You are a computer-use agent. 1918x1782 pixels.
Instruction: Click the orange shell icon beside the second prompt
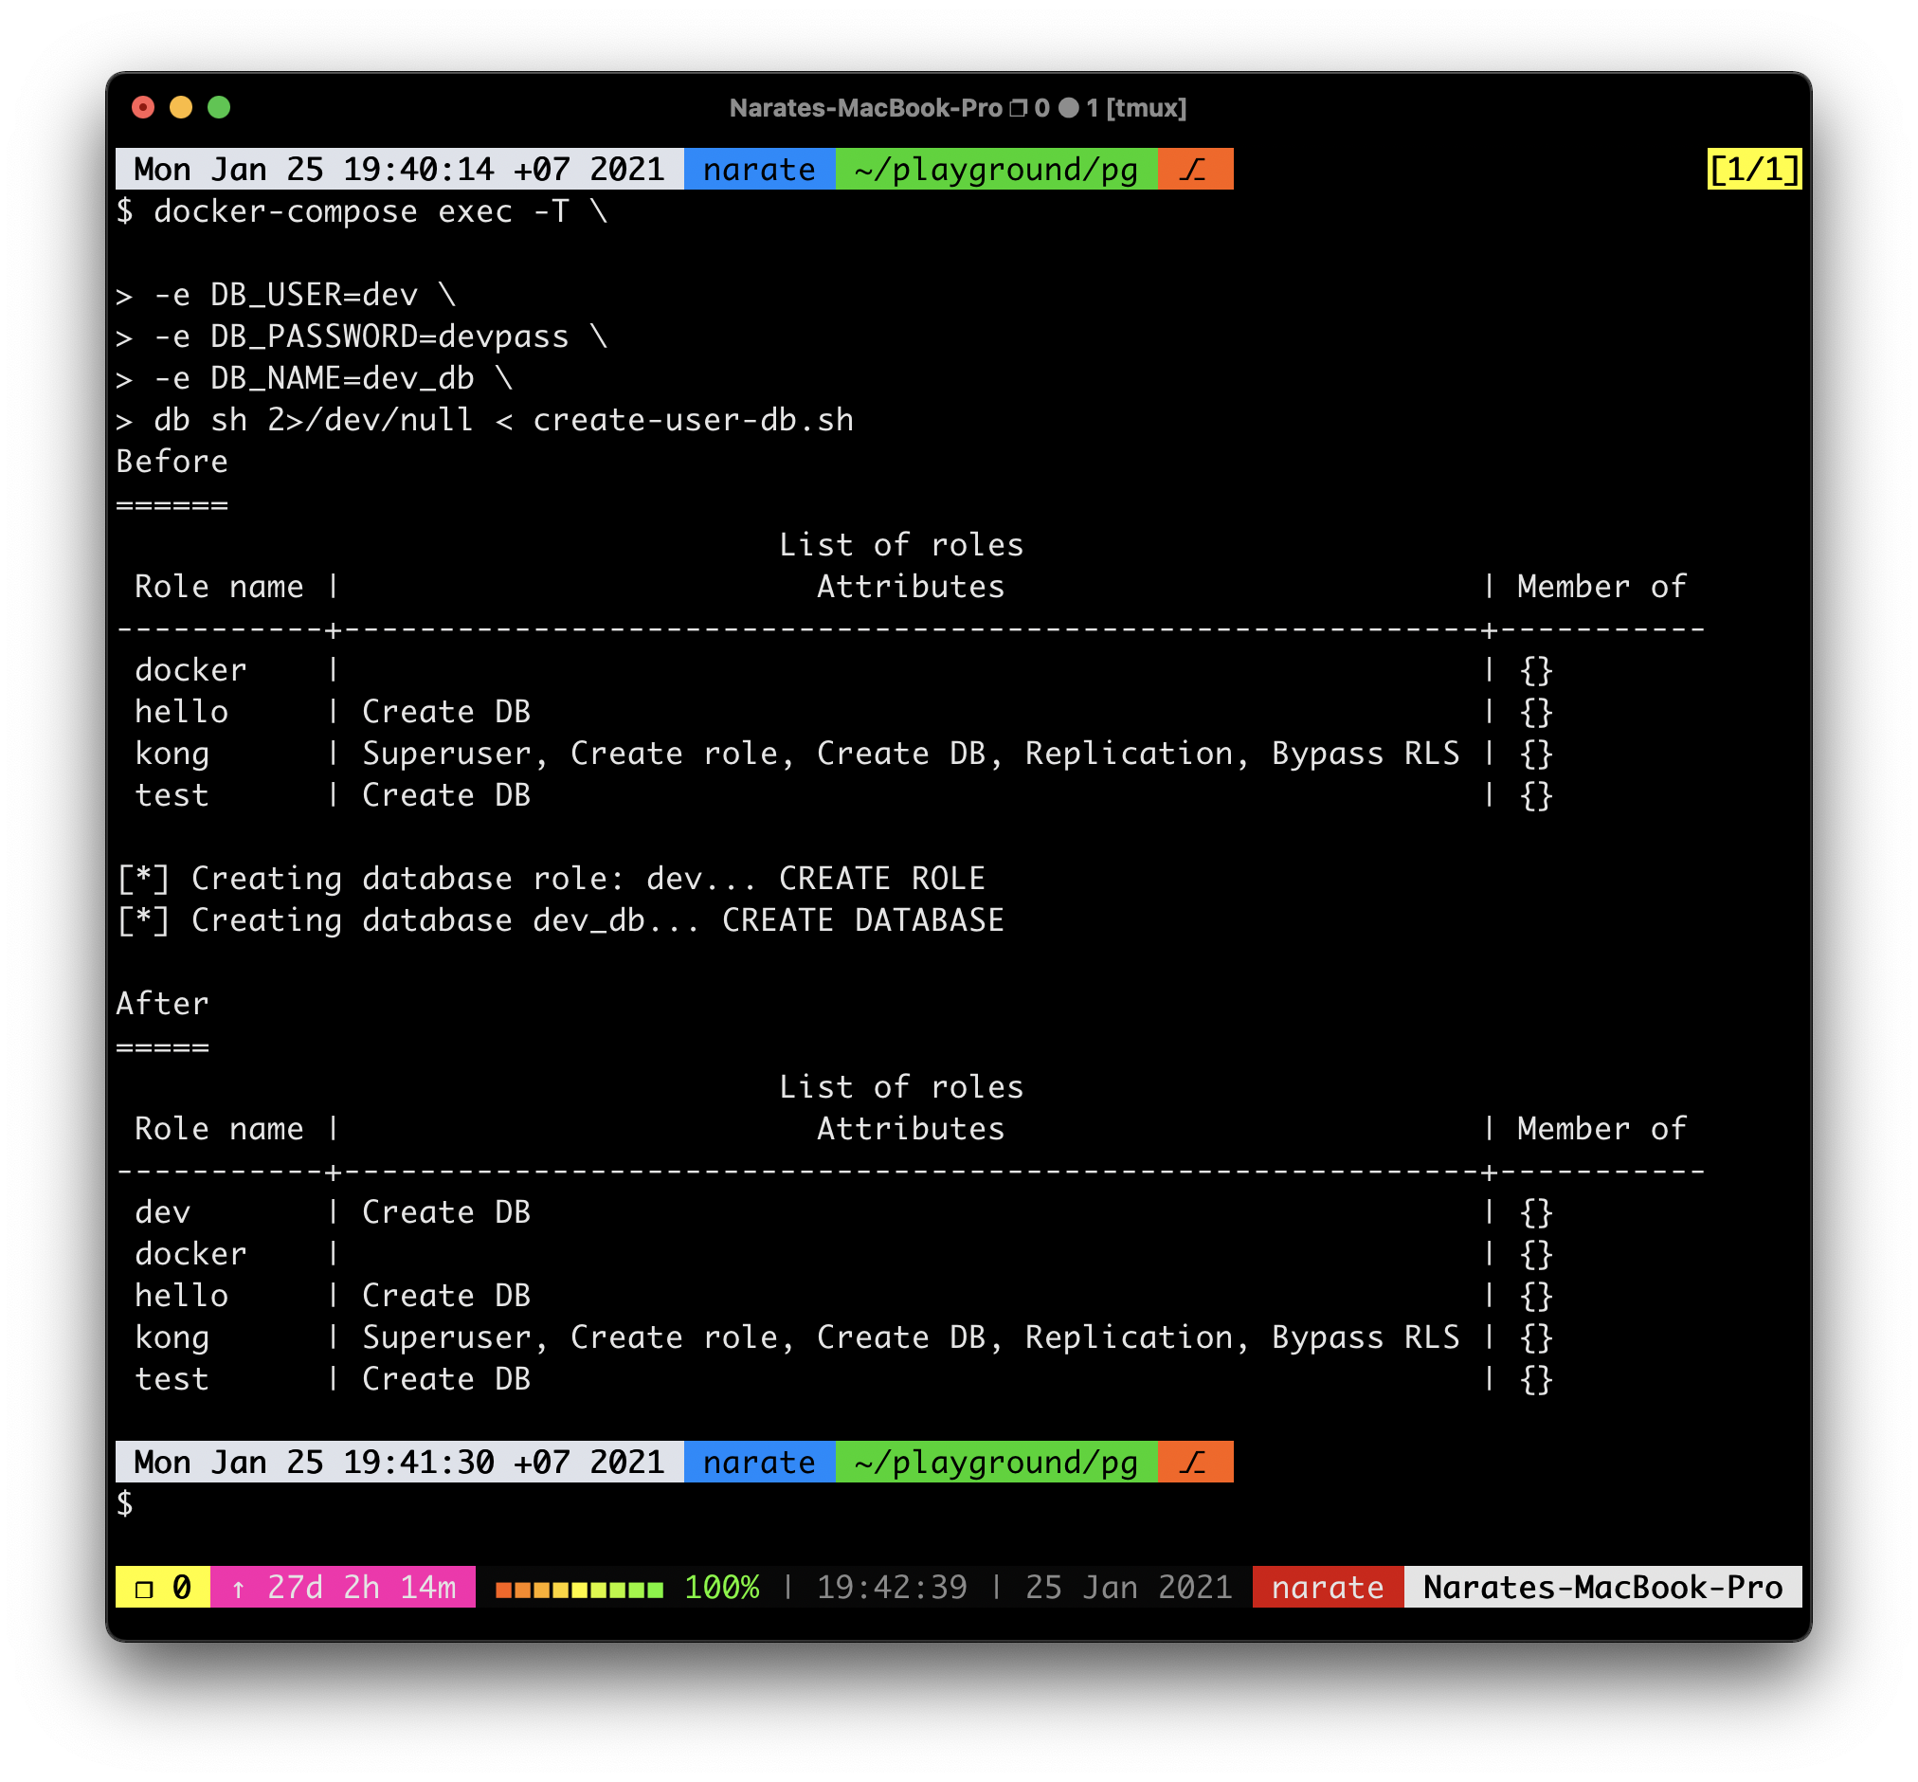coord(1195,1462)
